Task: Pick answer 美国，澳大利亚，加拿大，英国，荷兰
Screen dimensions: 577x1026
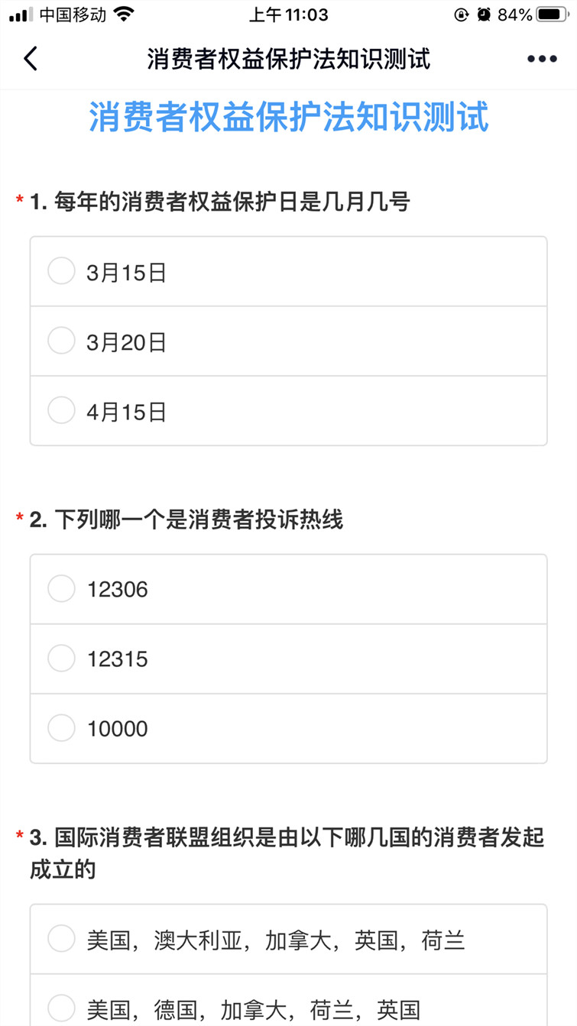Action: [x=61, y=939]
